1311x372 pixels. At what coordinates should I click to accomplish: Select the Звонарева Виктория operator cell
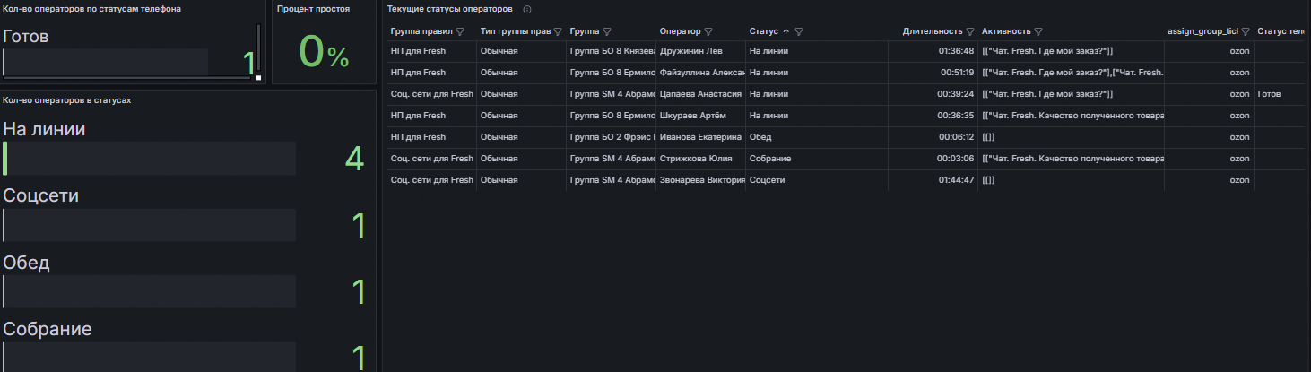click(701, 180)
